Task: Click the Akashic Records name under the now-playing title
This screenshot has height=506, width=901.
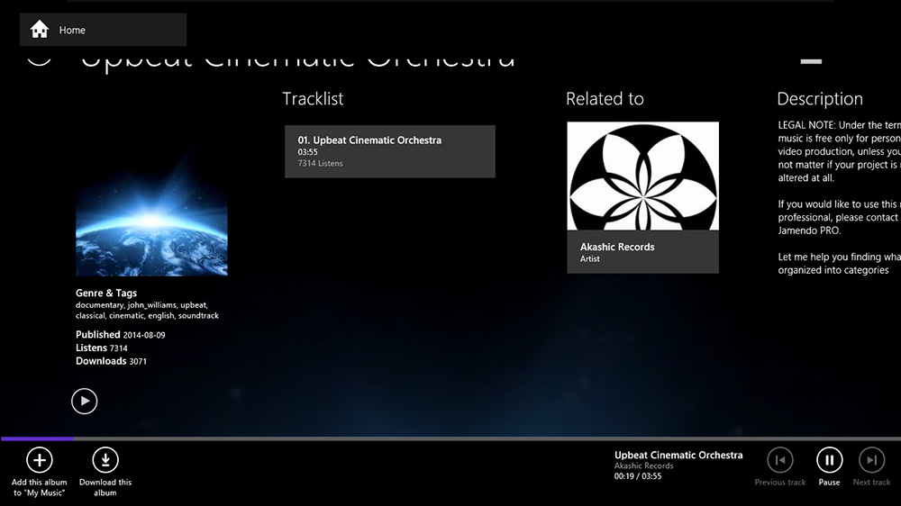Action: click(x=643, y=466)
